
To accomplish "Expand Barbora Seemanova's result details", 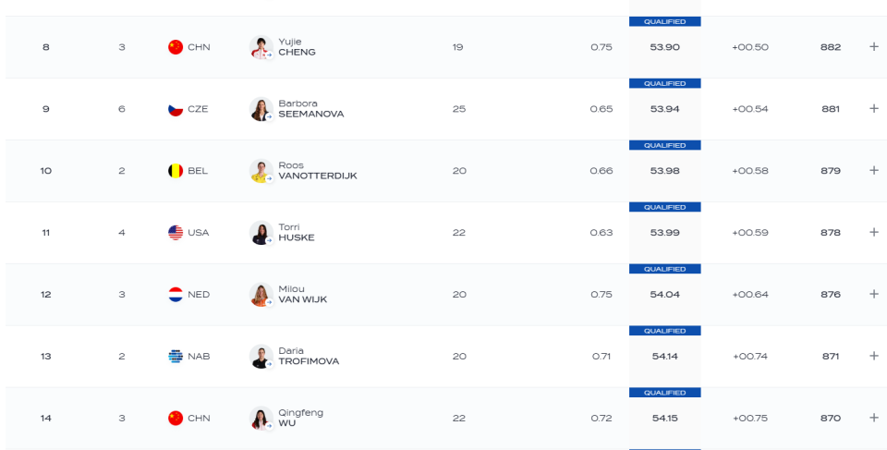I will (873, 109).
